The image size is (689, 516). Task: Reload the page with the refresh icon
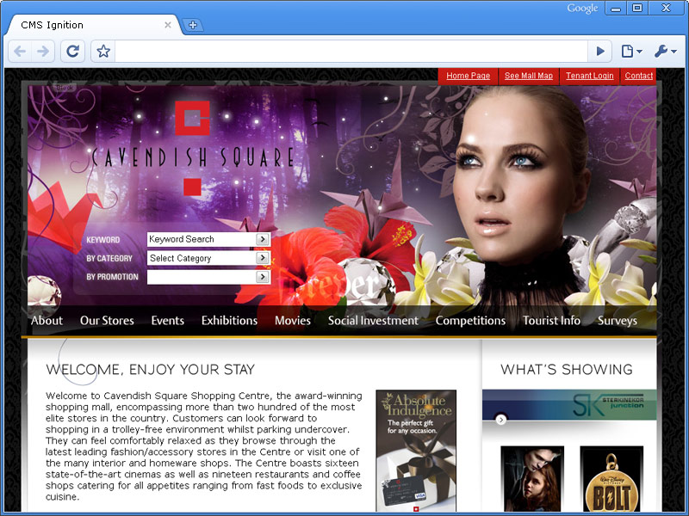(x=72, y=52)
